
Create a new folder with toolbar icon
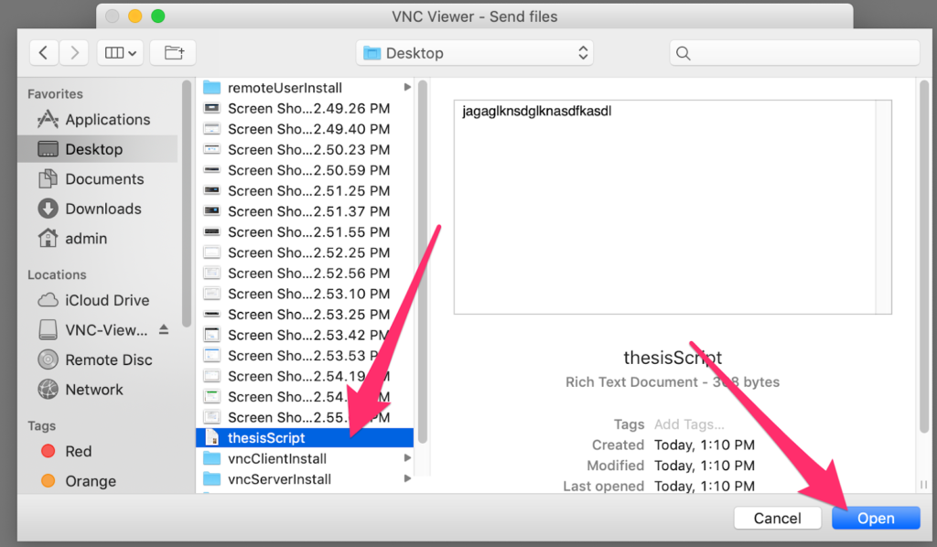coord(173,52)
